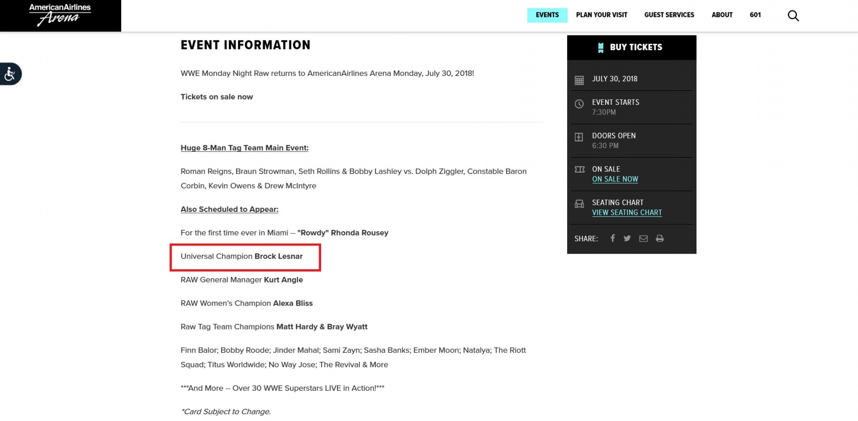The image size is (858, 421).
Task: Click the Finn Balor; Bobby Roode roster line
Action: pos(353,358)
